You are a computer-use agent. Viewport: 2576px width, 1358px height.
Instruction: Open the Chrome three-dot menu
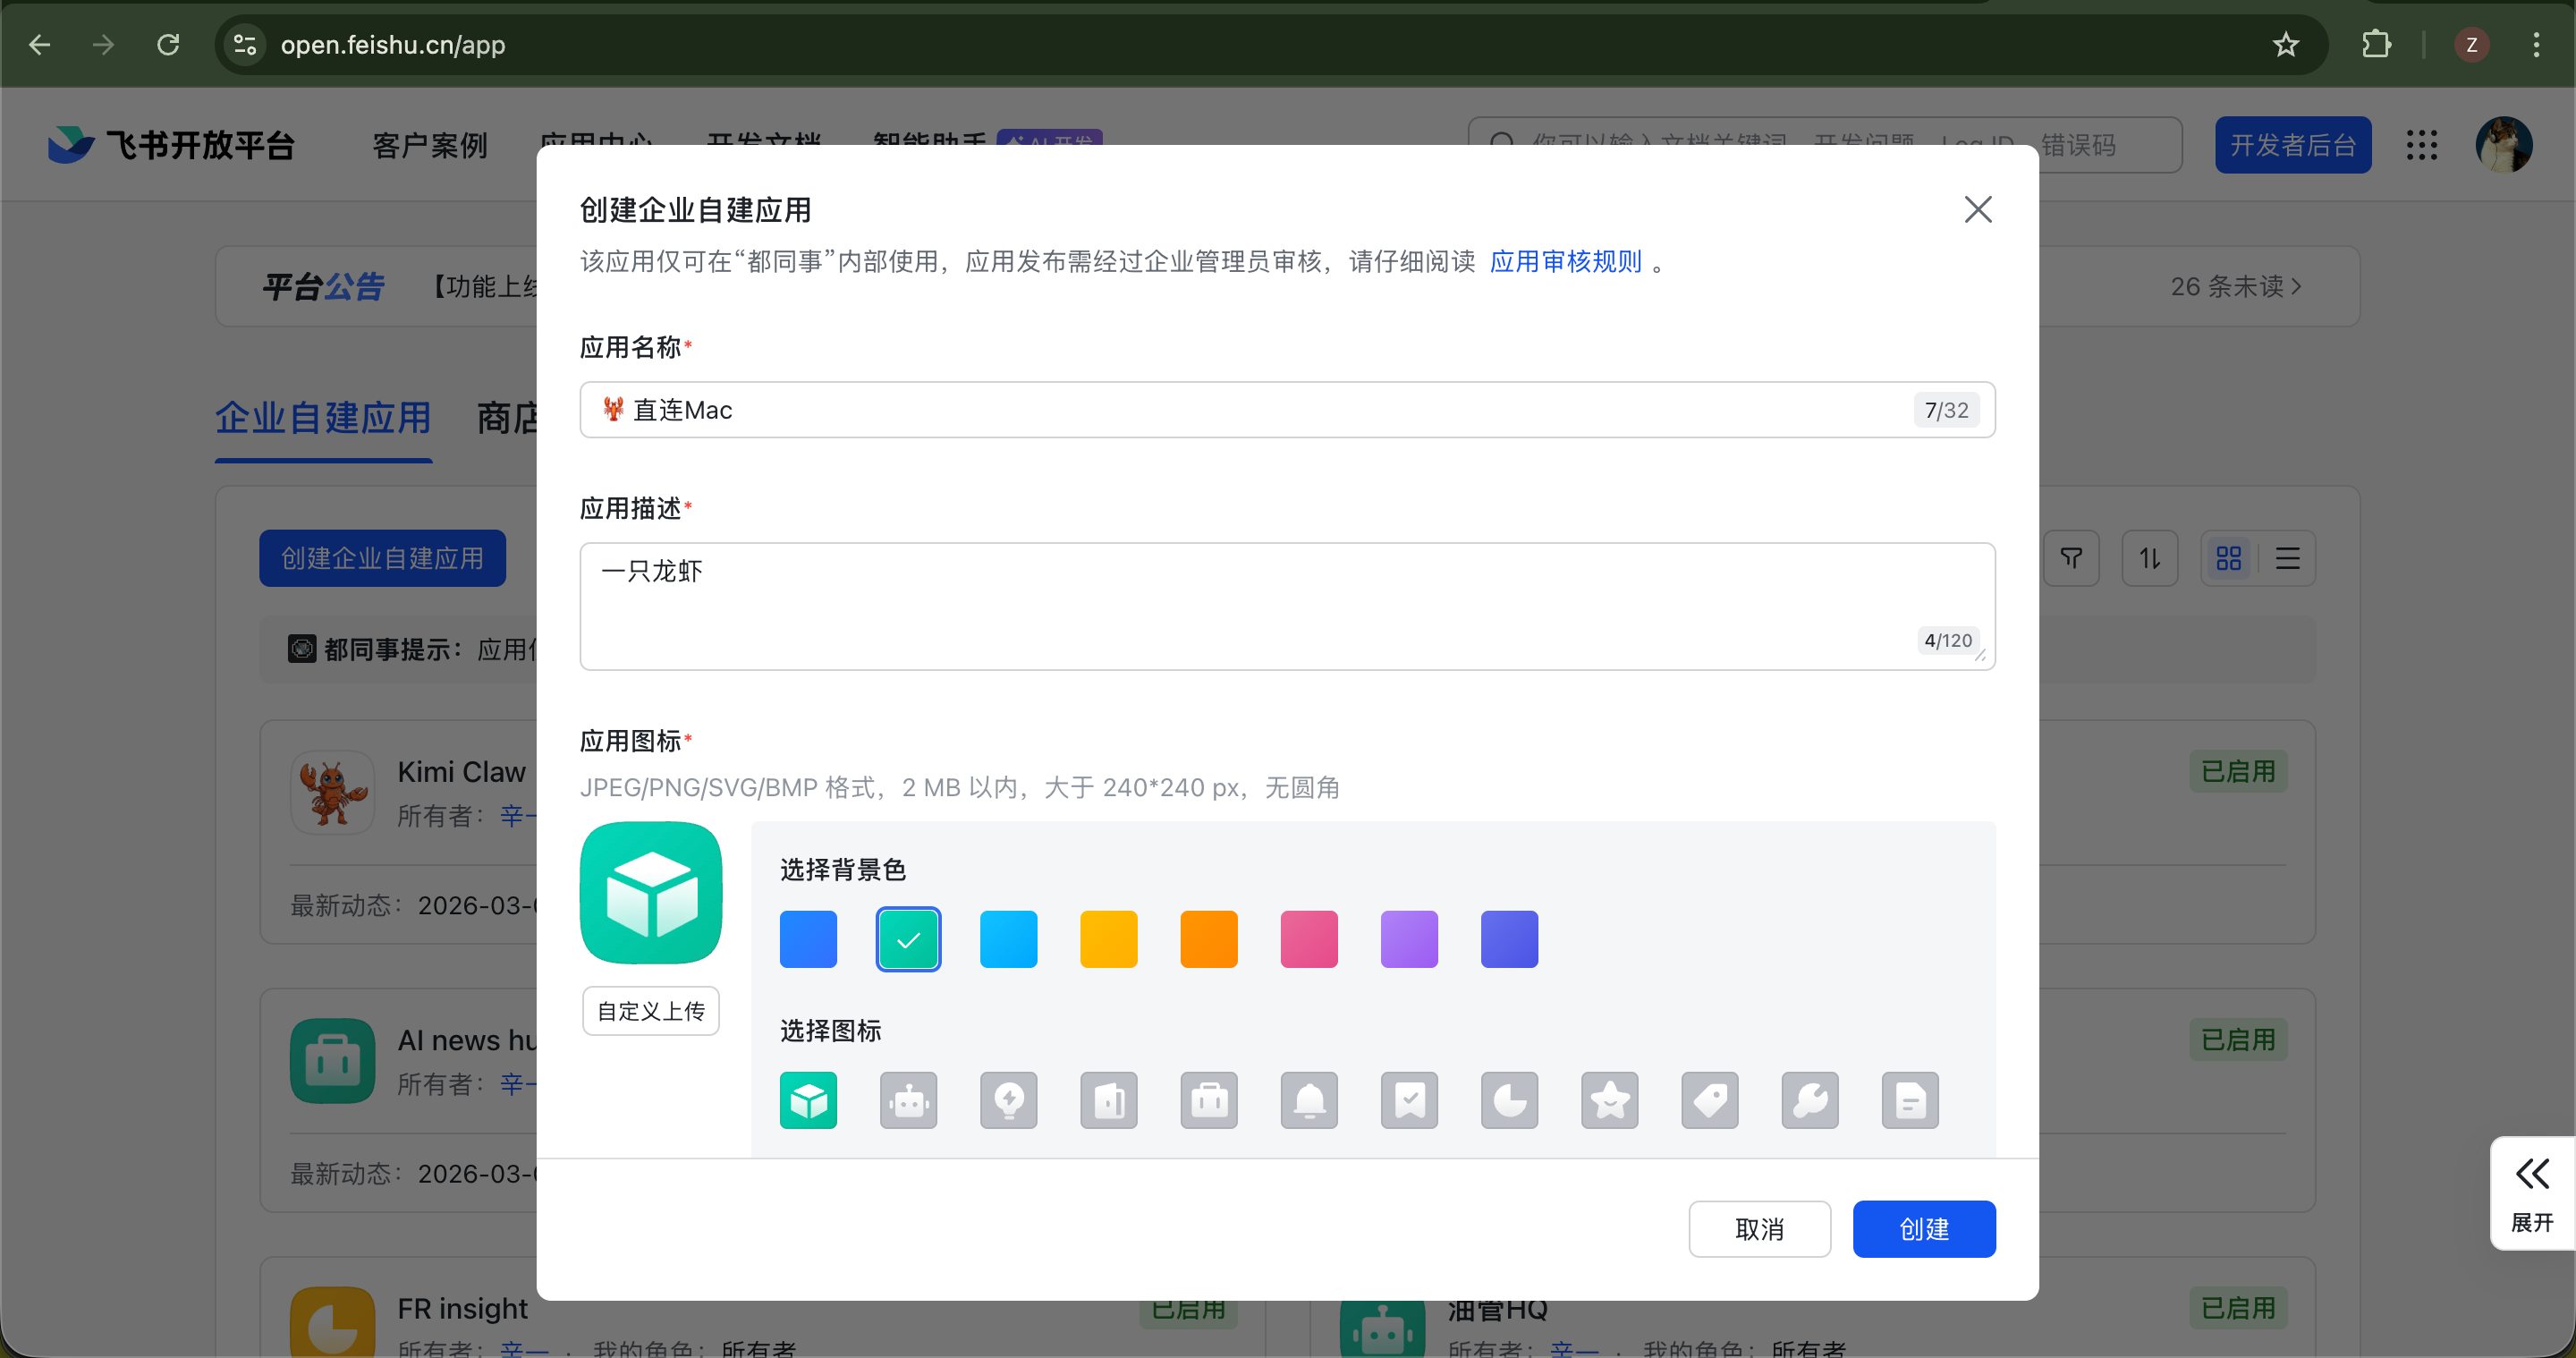click(2536, 45)
